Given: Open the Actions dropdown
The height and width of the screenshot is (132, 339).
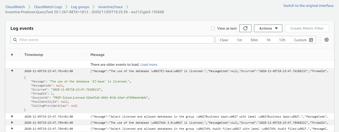Looking at the screenshot, I should (x=268, y=28).
